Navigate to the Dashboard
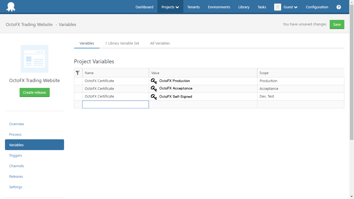The image size is (354, 199). click(144, 7)
